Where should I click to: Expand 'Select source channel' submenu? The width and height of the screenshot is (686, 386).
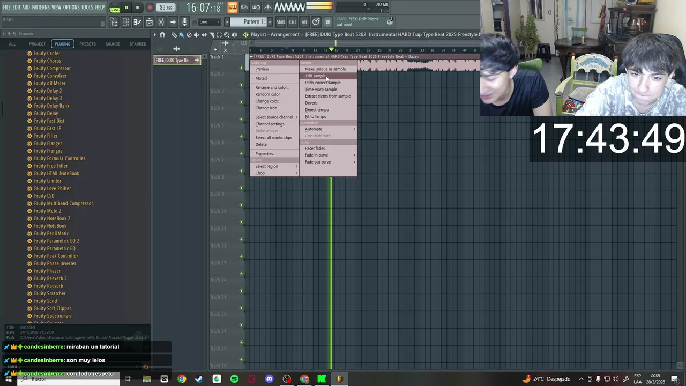point(274,117)
